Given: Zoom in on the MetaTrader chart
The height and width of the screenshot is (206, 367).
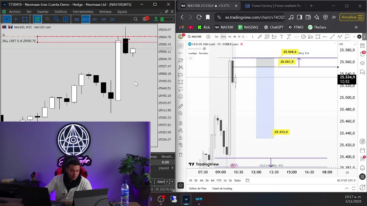Looking at the screenshot, I should tap(48, 19).
